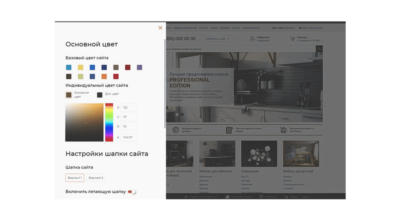
Task: Open the Доставка menu link
Action: (x=225, y=28)
